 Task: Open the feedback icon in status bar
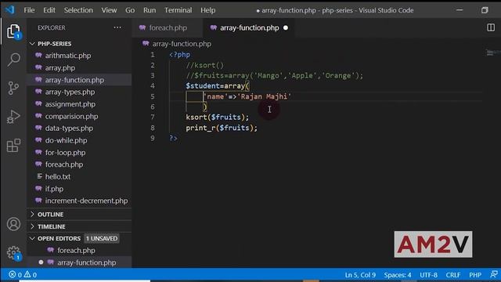494,275
